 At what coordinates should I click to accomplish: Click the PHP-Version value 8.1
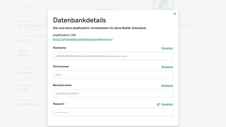click(19, 10)
